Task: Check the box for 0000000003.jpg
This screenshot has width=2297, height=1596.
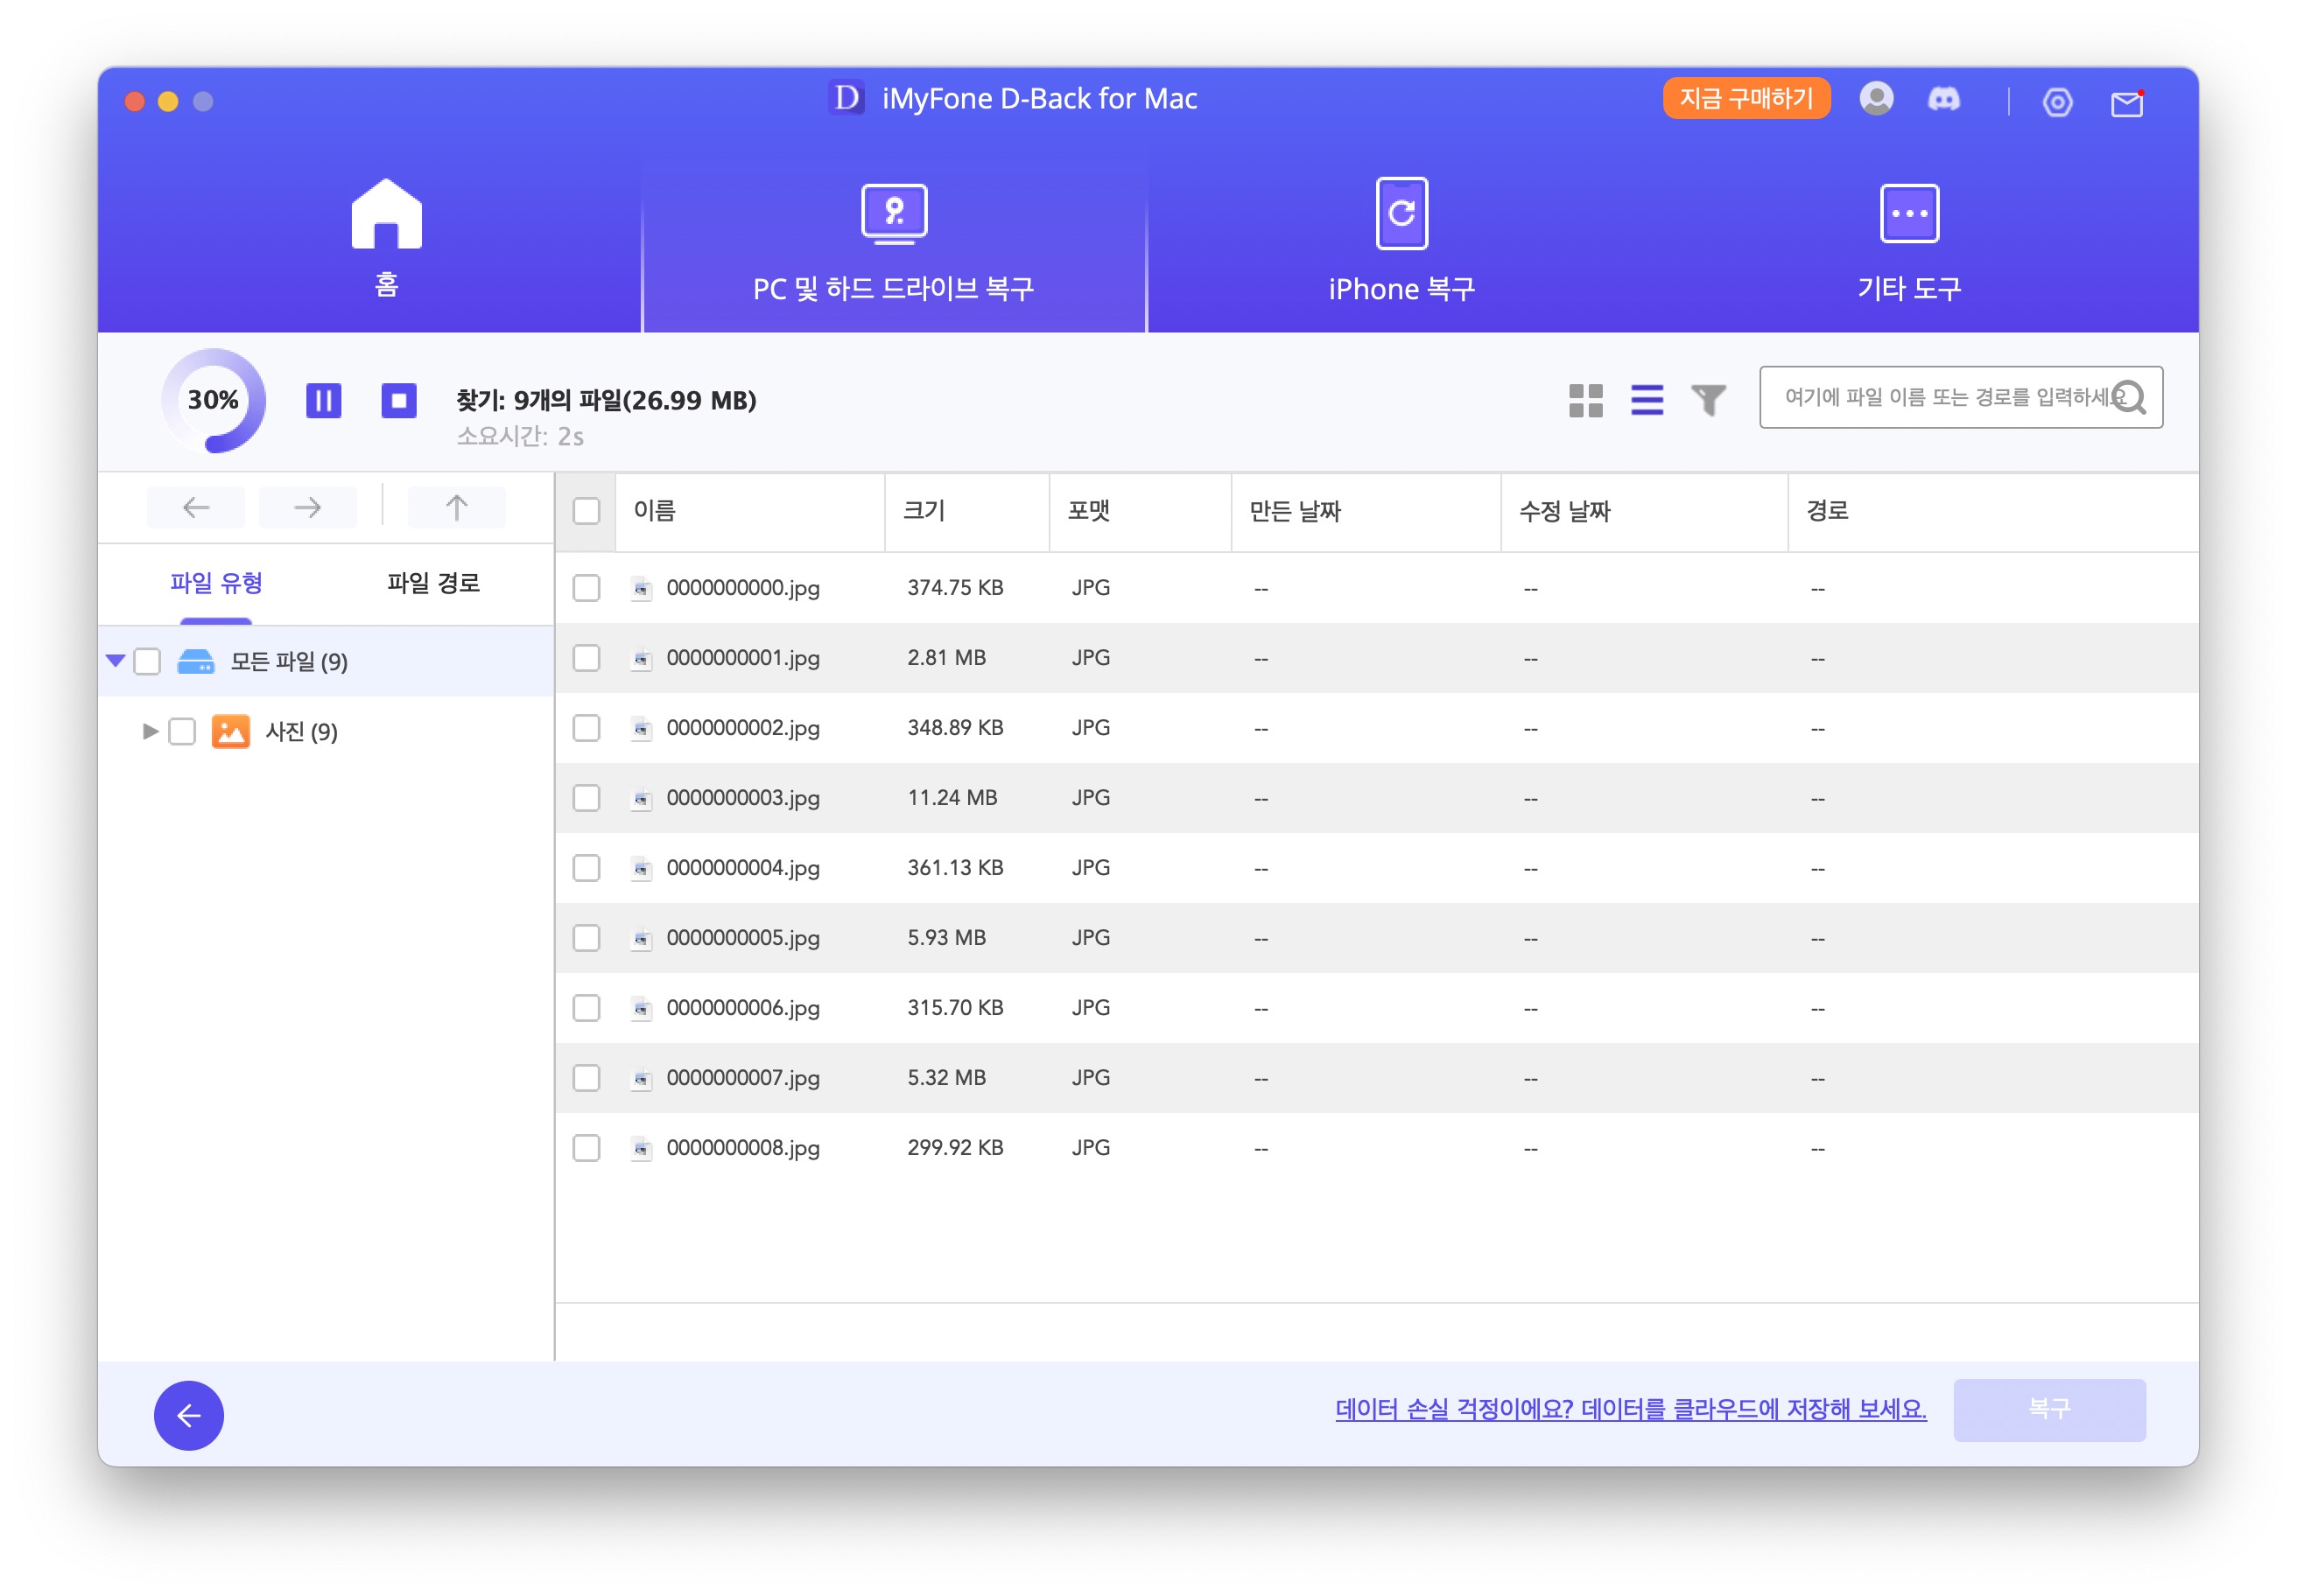Action: pyautogui.click(x=587, y=798)
